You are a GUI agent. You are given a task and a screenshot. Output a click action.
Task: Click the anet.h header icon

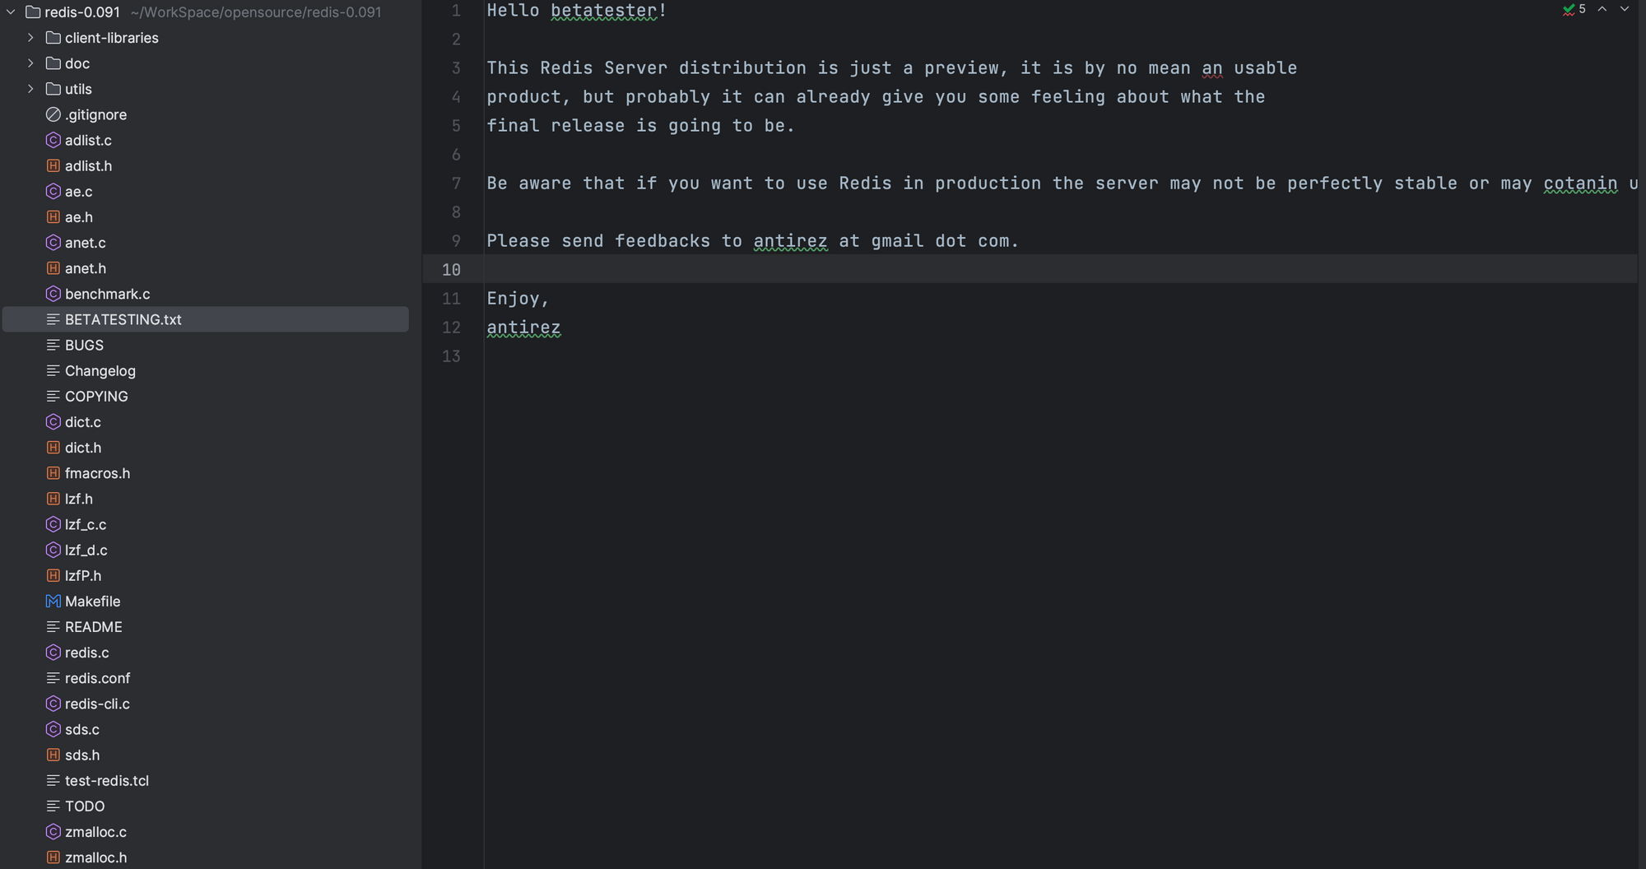coord(53,268)
